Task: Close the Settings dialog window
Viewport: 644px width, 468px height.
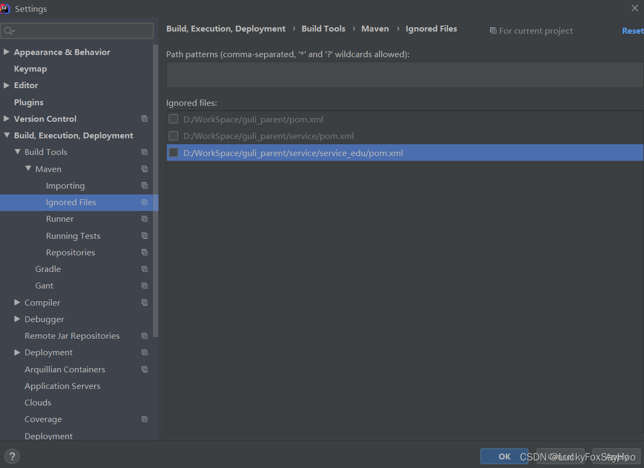Action: point(635,8)
